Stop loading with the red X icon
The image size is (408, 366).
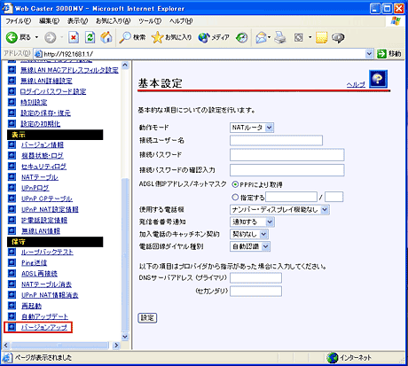(x=74, y=37)
